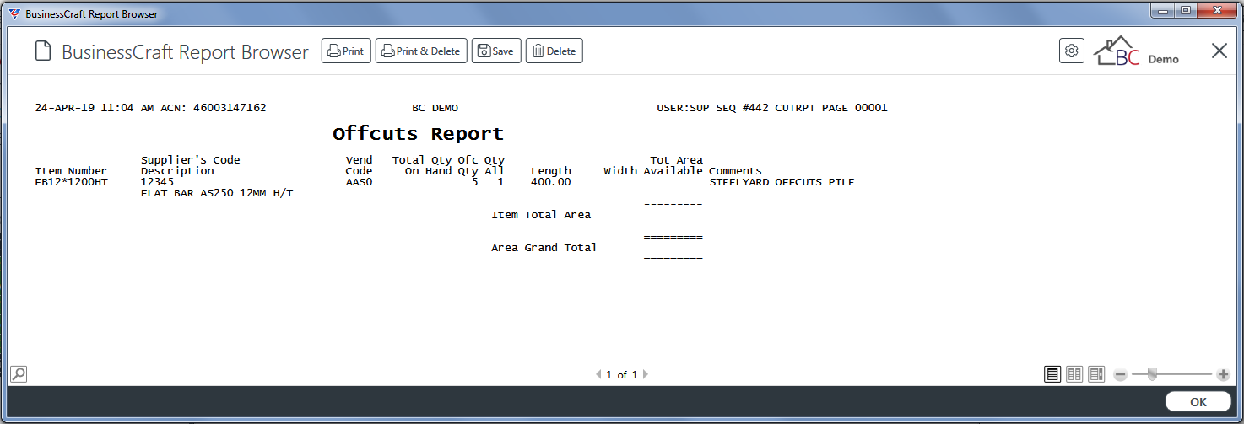Click description FLAT BAR AS250 12MM H/T

(x=217, y=193)
